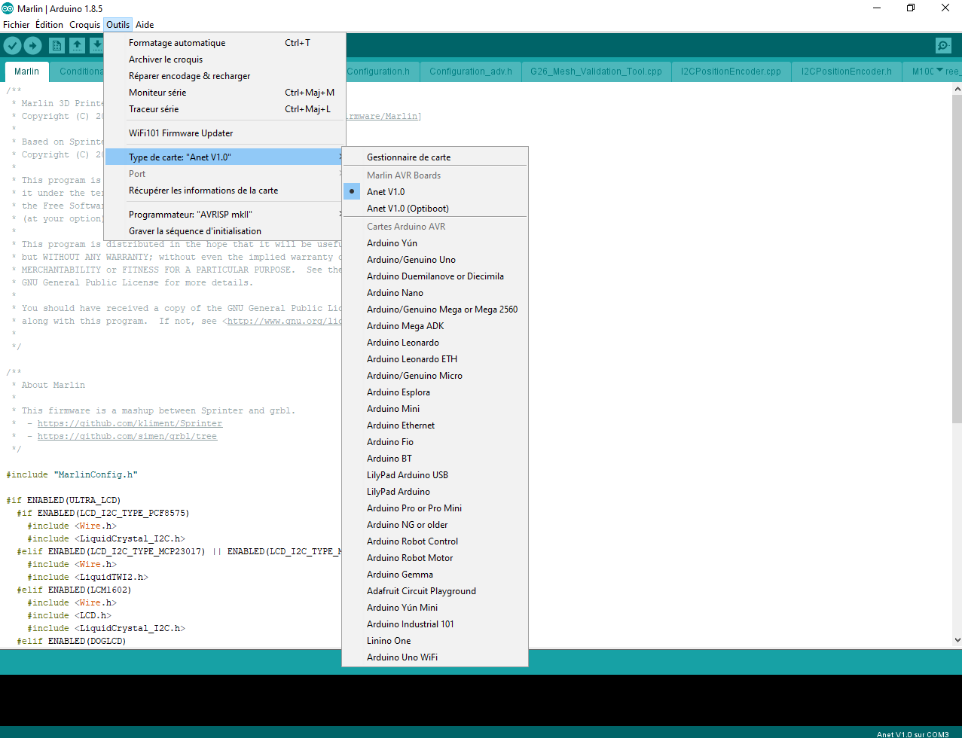Select Arduino/Genuino Mega or Mega 2560
Screen dimensions: 962x738
[435, 310]
